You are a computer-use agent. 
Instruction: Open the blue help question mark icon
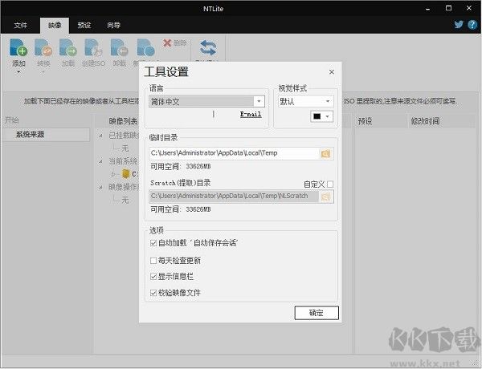pos(472,25)
